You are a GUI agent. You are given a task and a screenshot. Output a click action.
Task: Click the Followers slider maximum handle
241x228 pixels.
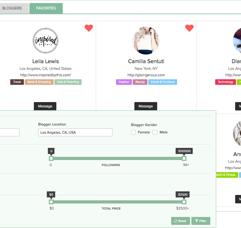point(184,158)
